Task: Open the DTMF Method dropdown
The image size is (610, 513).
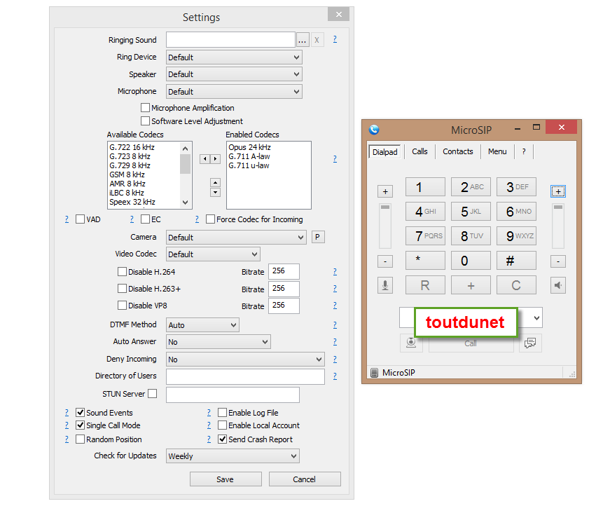Action: (202, 324)
